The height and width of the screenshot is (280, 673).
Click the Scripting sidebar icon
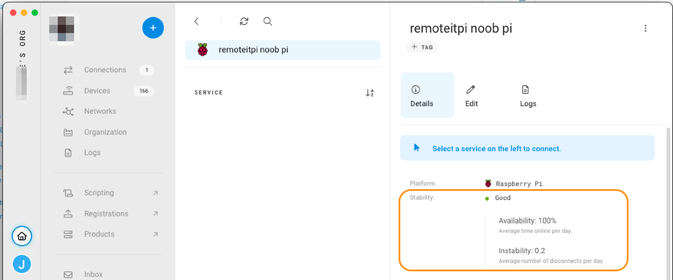pyautogui.click(x=68, y=193)
